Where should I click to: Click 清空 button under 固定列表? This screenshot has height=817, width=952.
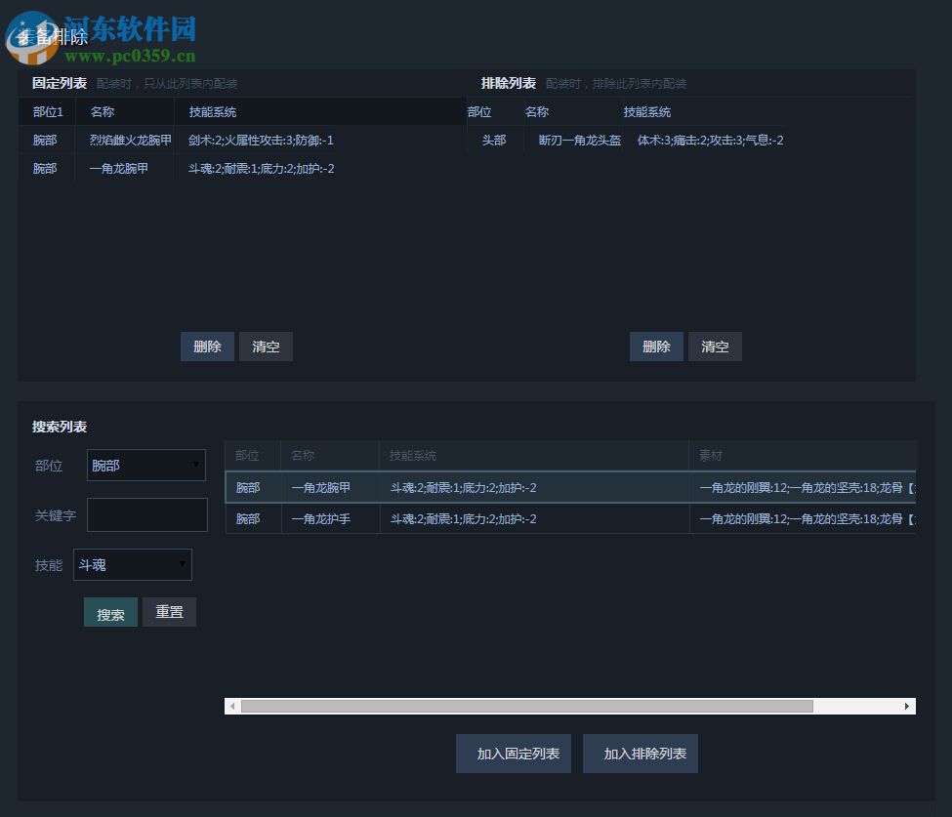coord(266,347)
